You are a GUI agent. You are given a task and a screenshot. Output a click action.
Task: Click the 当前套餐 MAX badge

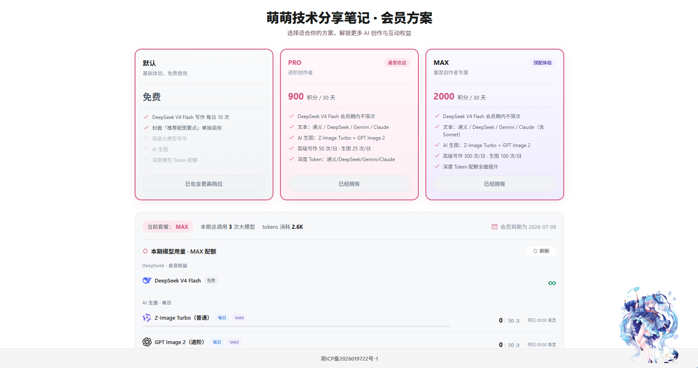click(x=168, y=227)
